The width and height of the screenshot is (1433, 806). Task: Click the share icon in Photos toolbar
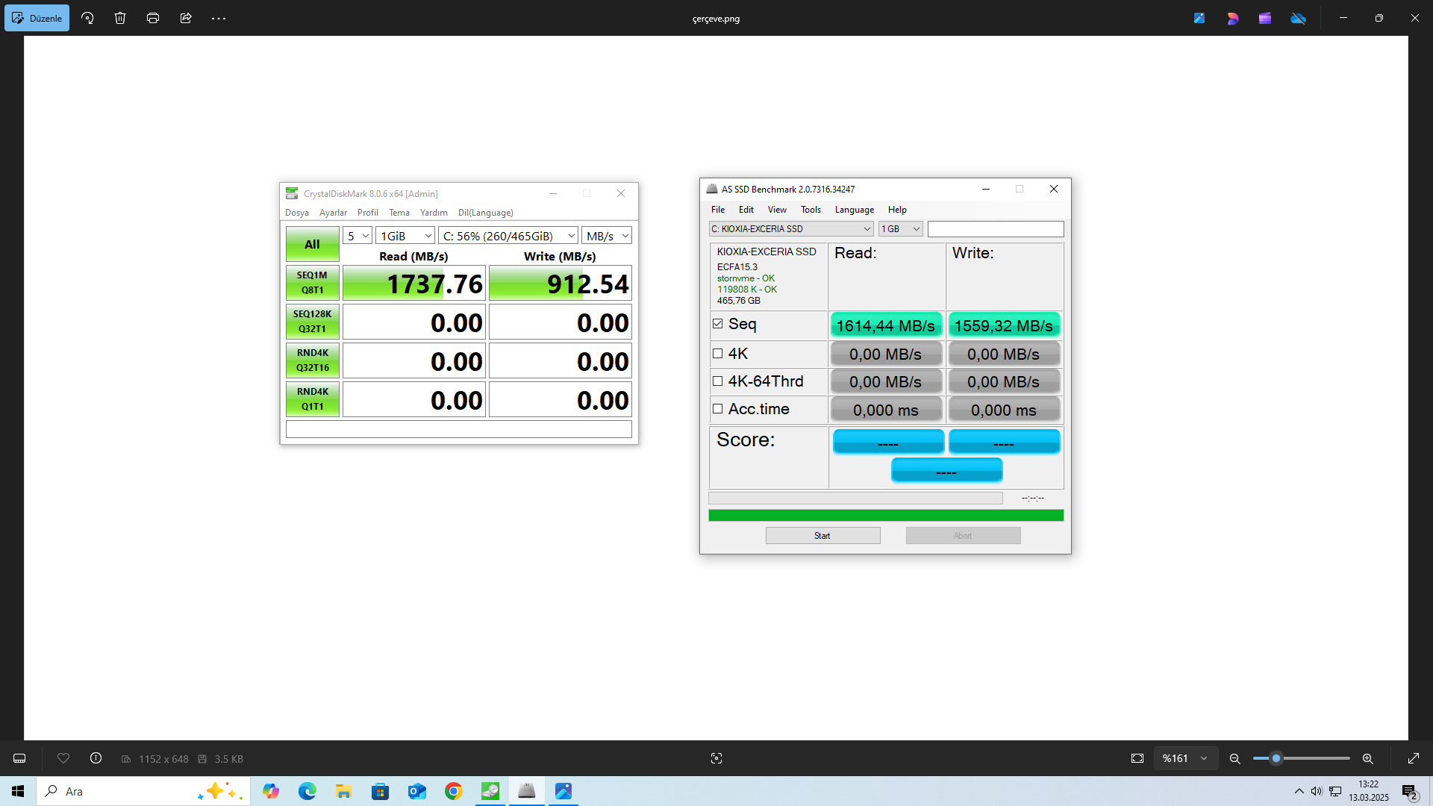point(186,18)
